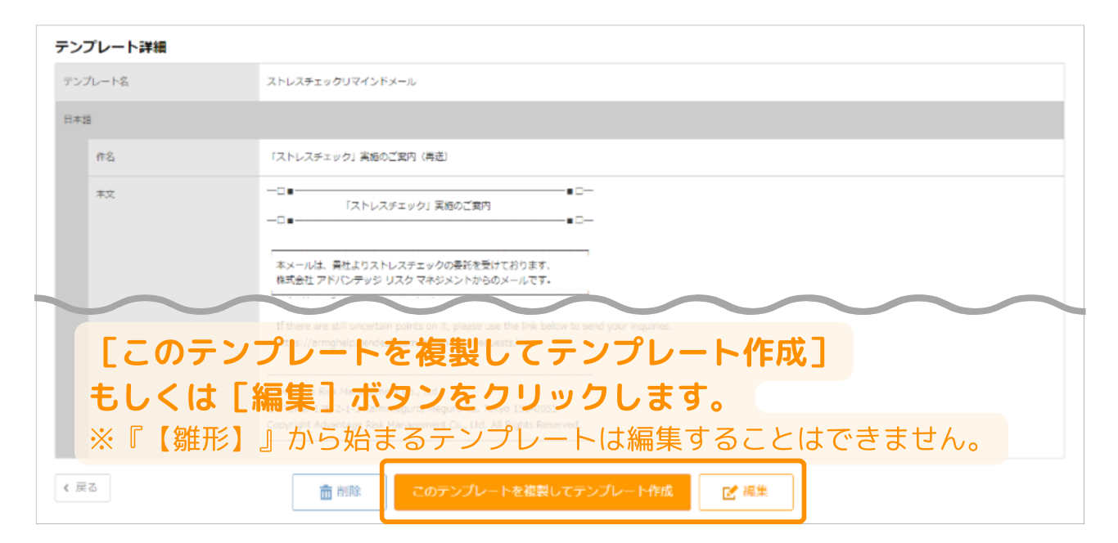The image size is (1118, 543).
Task: Click the 株式会社 アドバンテッジ リスク マネジメント line
Action: click(413, 280)
